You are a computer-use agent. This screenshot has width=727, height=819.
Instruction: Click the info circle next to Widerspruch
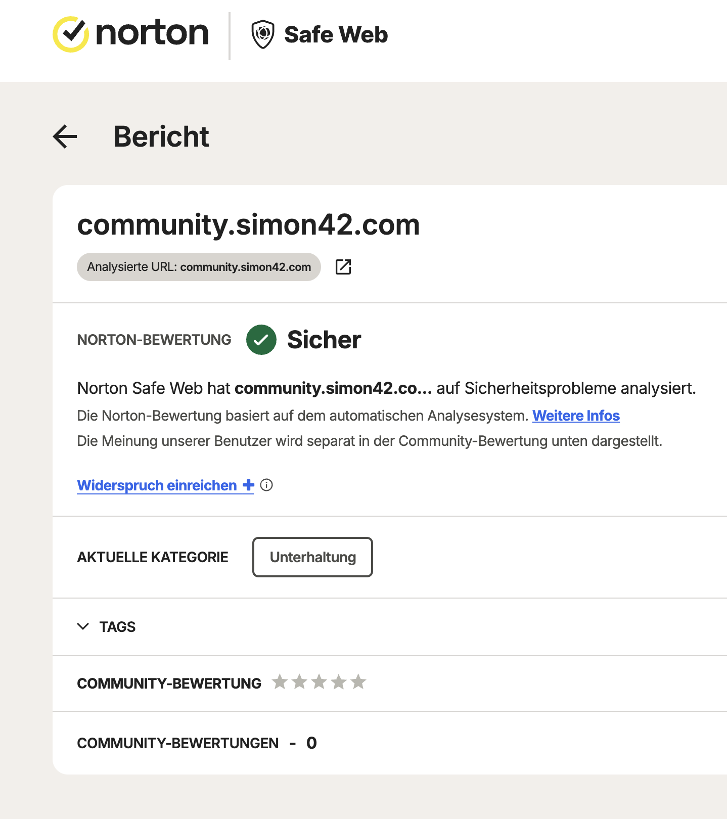click(x=266, y=485)
